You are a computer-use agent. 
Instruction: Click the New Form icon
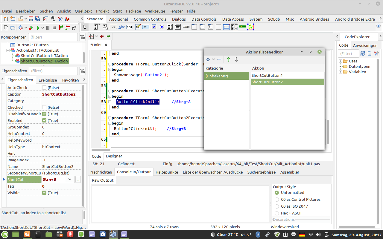pos(13,19)
